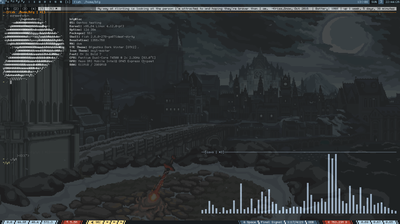
Task: Click the clock showing 22:44:26
Action: [392, 2]
